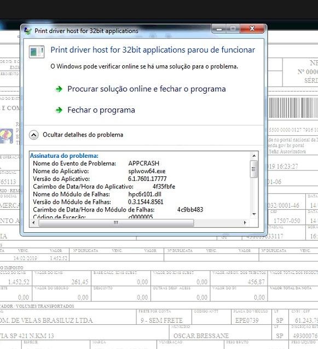Viewport: 318px width, 349px height.
Task: Click the 'APPCRASH' value
Action: pos(143,163)
